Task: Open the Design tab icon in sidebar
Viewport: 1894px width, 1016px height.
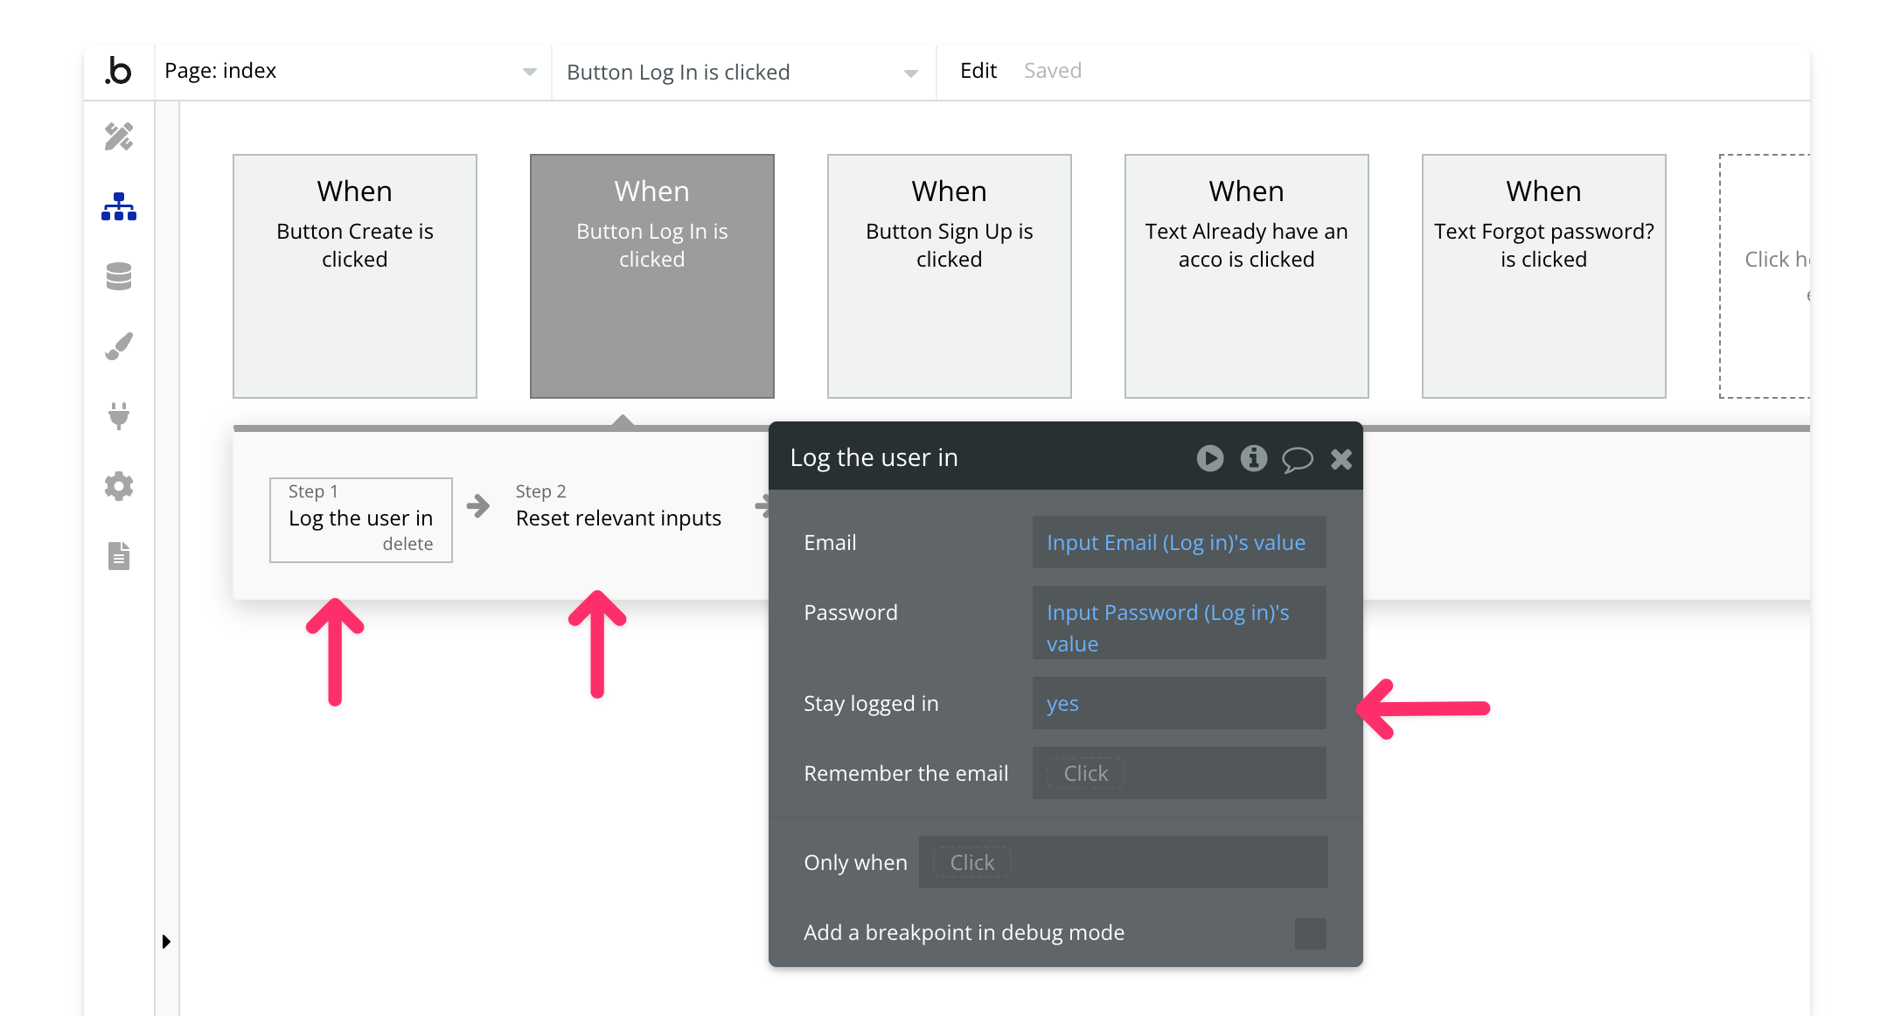Action: 119,136
